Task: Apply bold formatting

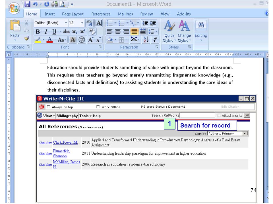Action: [x=38, y=31]
